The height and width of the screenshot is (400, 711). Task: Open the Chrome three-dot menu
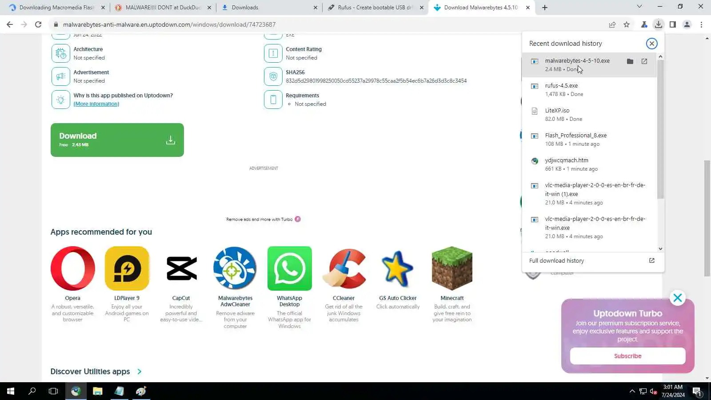point(701,24)
